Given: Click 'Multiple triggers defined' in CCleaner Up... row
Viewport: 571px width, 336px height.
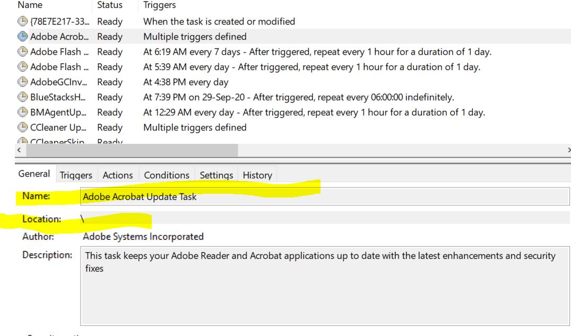Looking at the screenshot, I should coord(195,127).
